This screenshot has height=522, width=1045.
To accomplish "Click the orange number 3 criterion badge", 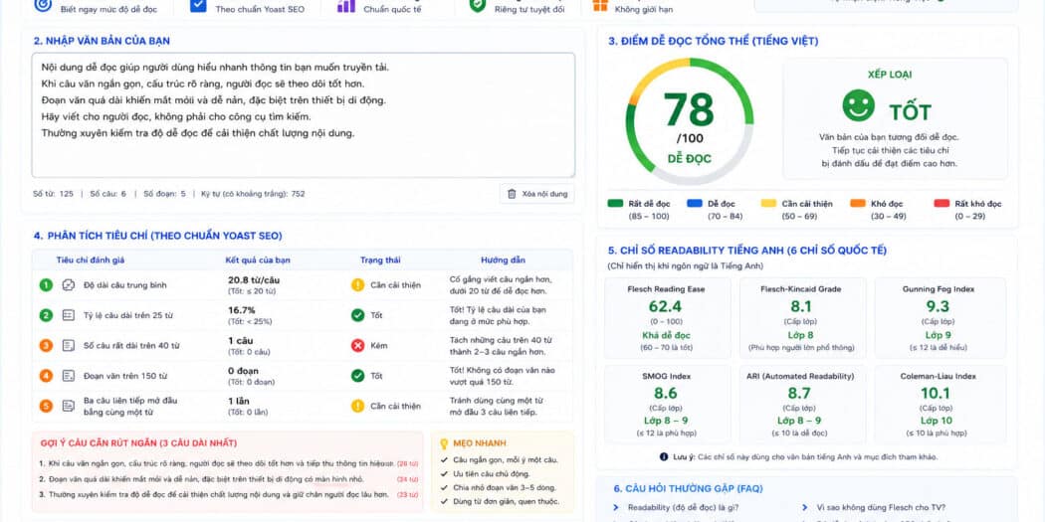I will coord(46,346).
